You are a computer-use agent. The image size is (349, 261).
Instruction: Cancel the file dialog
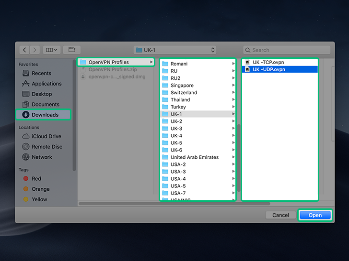[280, 215]
